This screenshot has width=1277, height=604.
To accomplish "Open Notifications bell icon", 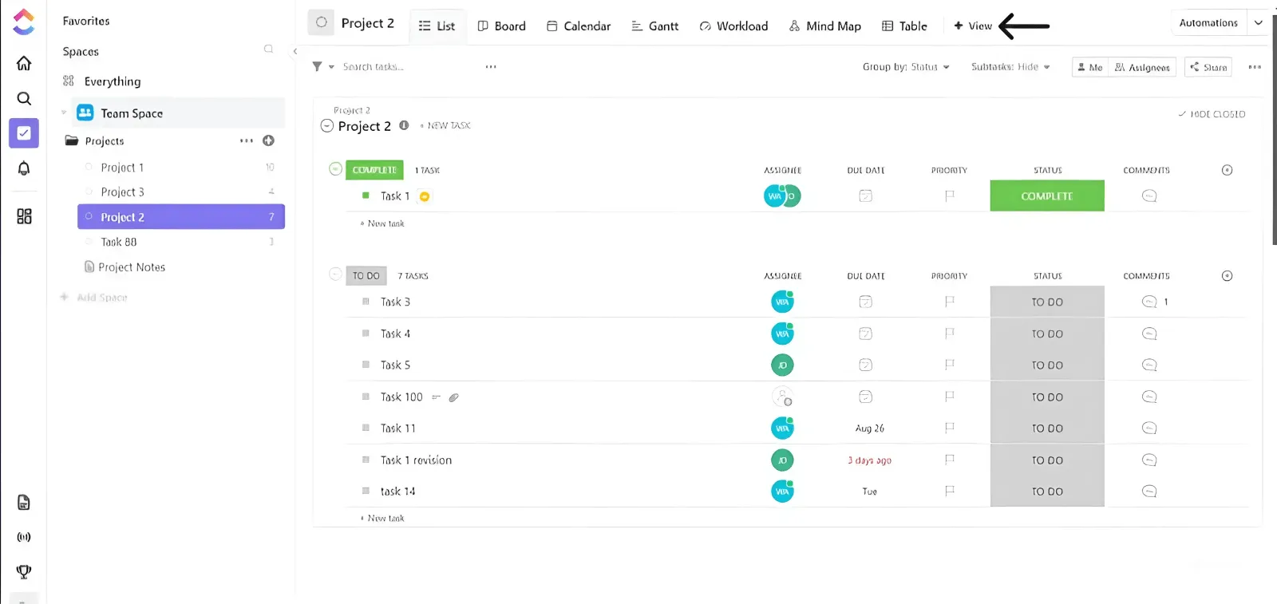I will coord(24,168).
